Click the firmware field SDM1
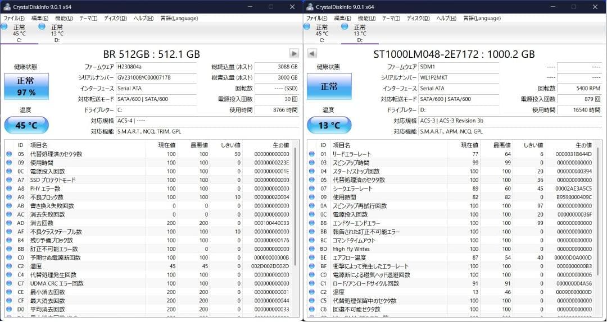The width and height of the screenshot is (607, 322). (x=459, y=67)
